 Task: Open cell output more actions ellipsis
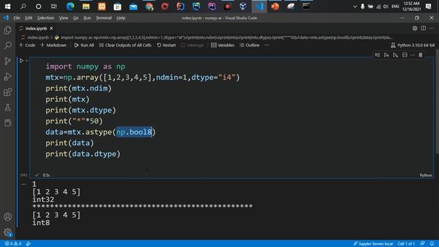24,184
